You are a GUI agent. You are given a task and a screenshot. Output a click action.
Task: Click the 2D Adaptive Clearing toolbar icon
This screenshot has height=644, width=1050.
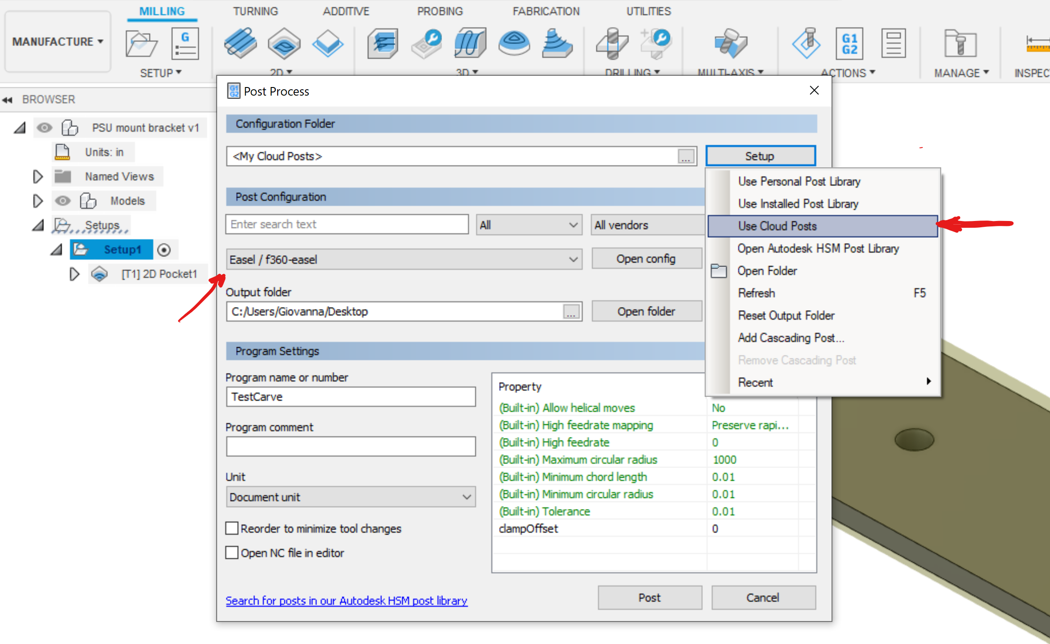point(241,44)
